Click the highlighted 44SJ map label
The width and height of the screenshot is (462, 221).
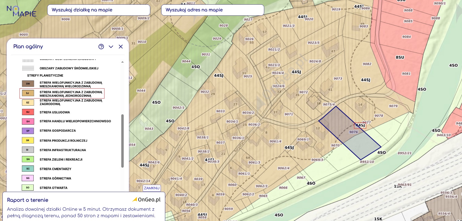360,125
